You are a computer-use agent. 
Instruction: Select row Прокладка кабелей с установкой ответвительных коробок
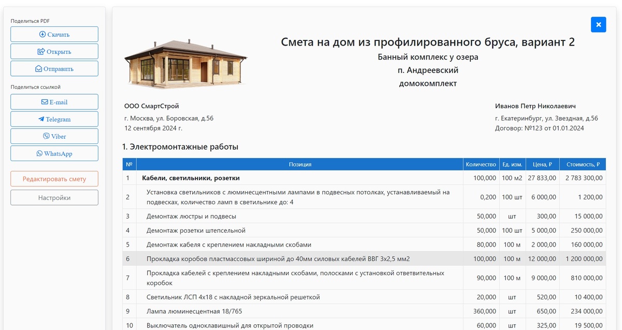click(x=364, y=278)
